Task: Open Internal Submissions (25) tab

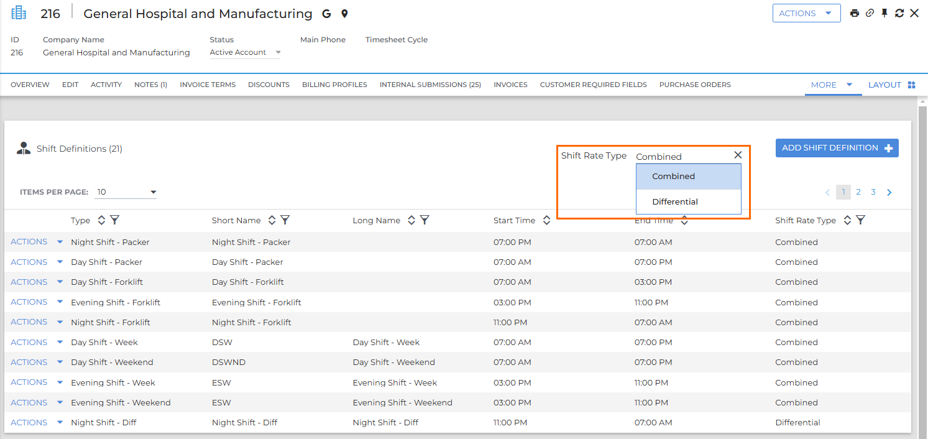Action: click(430, 85)
